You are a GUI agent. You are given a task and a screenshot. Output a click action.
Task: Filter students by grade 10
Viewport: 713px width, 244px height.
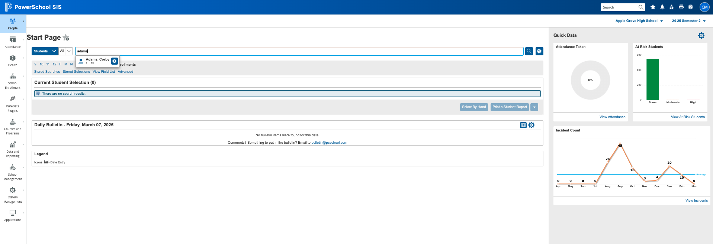(x=41, y=64)
